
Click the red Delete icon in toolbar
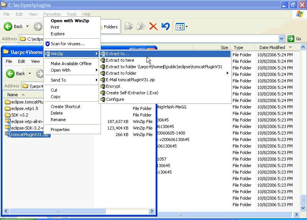[153, 26]
